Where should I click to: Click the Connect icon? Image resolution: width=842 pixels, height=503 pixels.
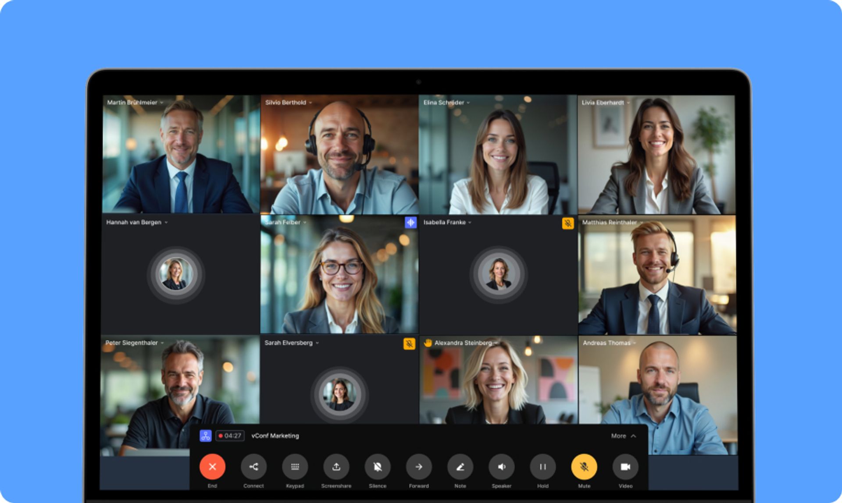click(x=253, y=467)
